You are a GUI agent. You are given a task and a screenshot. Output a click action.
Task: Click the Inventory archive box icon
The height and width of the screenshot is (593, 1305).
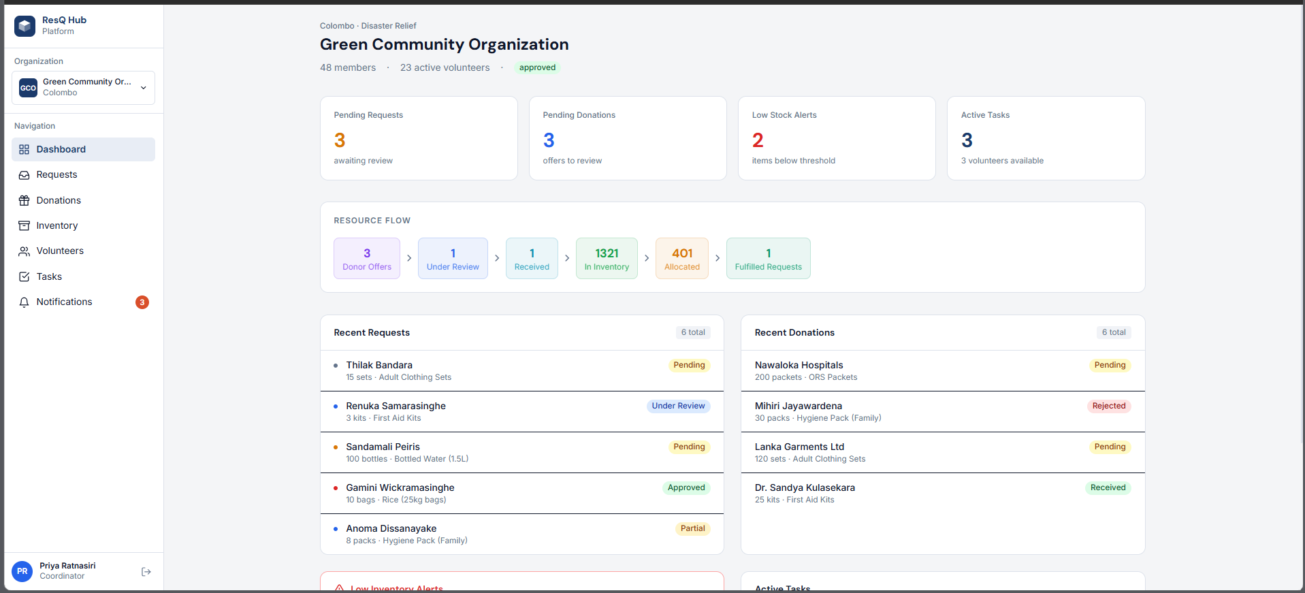(25, 226)
